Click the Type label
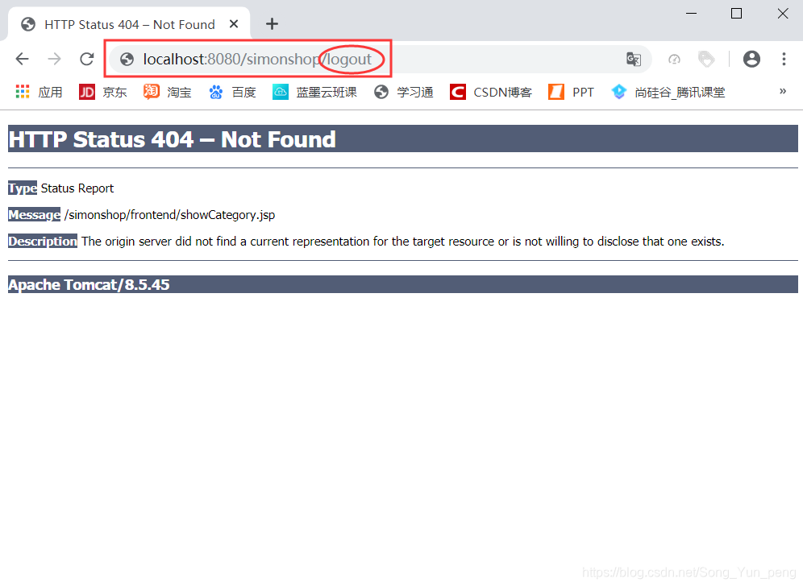The image size is (803, 587). click(x=23, y=188)
